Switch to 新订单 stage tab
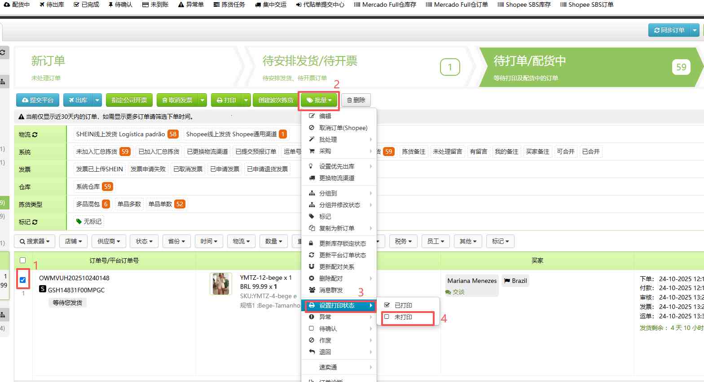The image size is (704, 382). (128, 67)
